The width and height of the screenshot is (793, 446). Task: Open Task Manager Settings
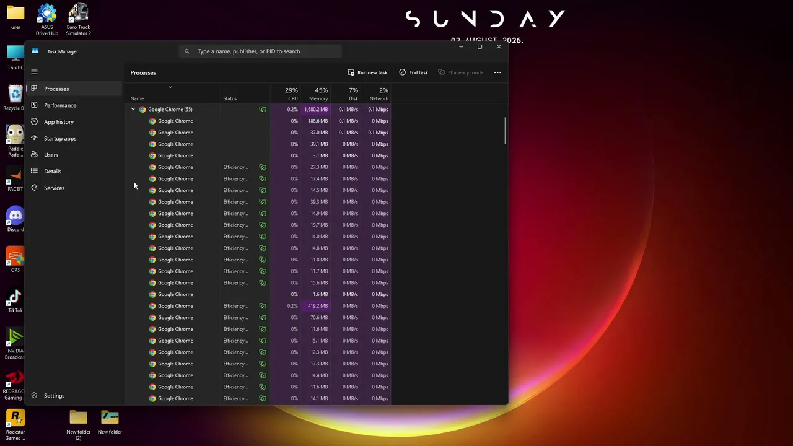pyautogui.click(x=74, y=396)
